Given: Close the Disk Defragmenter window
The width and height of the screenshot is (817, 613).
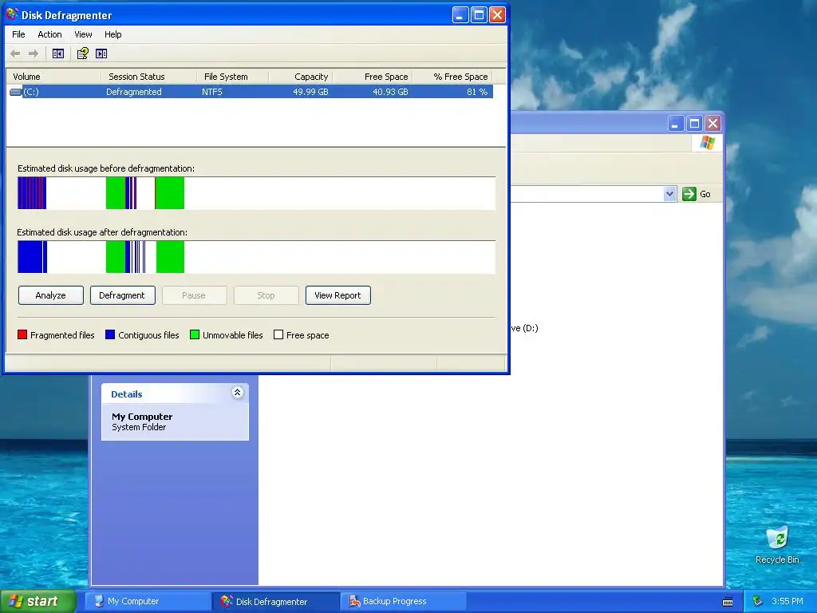Looking at the screenshot, I should [x=497, y=14].
